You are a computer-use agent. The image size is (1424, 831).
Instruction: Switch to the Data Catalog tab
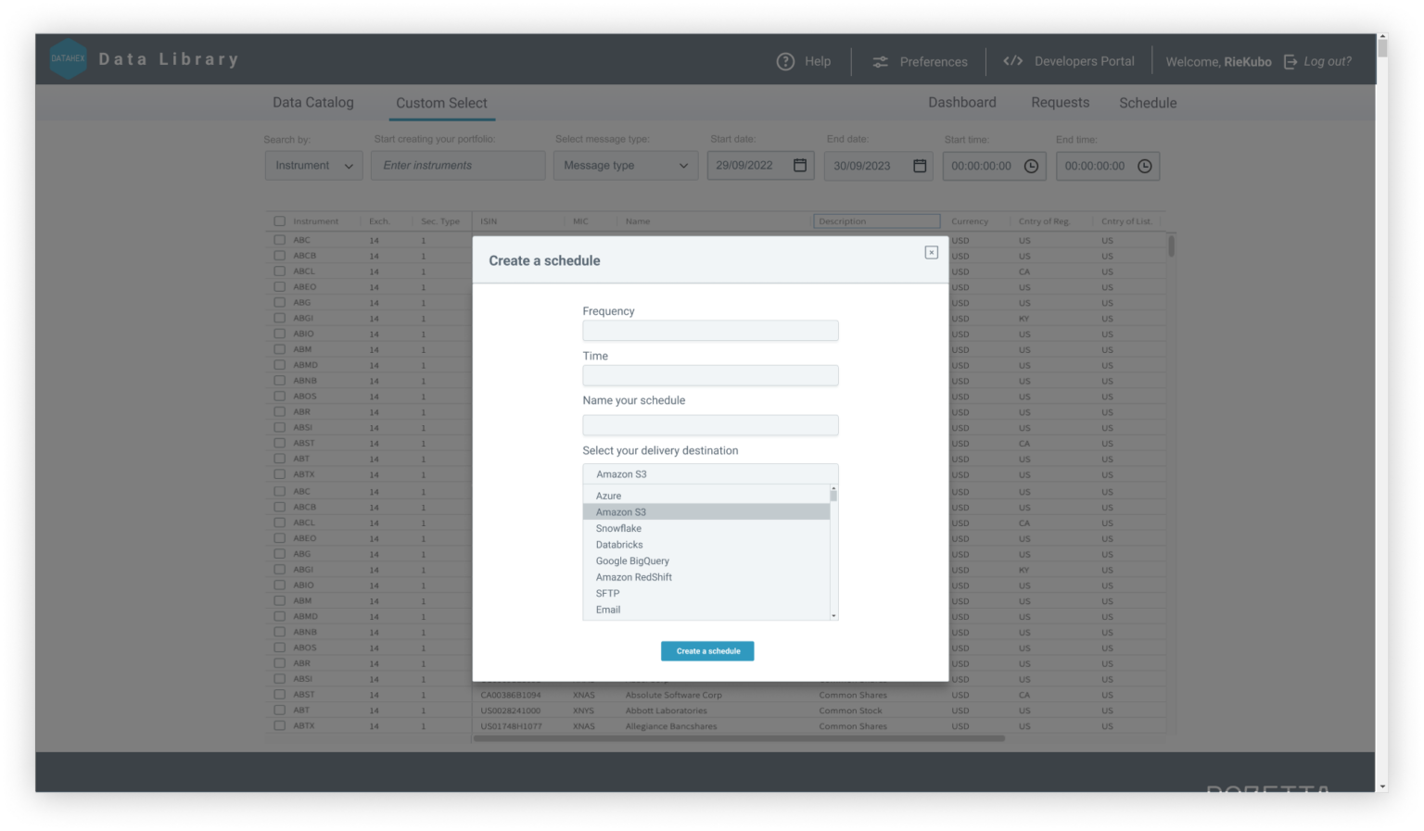pyautogui.click(x=312, y=102)
